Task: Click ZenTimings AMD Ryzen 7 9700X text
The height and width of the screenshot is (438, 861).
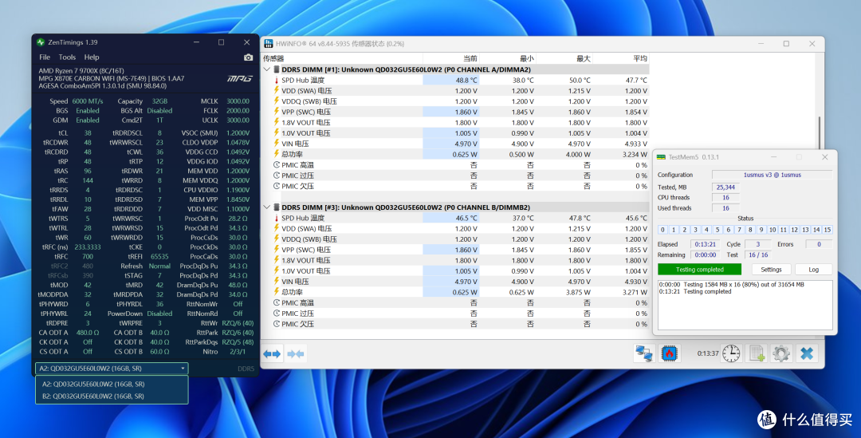Action: (x=81, y=71)
